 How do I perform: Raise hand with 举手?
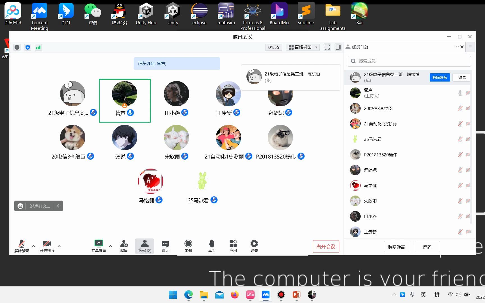pos(212,246)
